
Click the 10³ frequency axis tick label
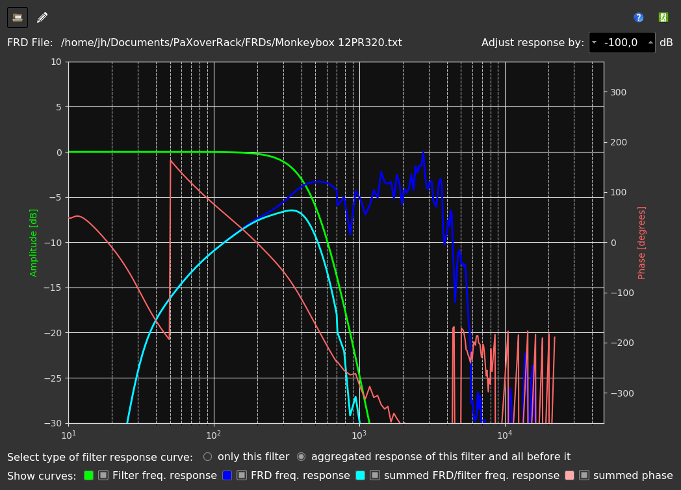(359, 435)
